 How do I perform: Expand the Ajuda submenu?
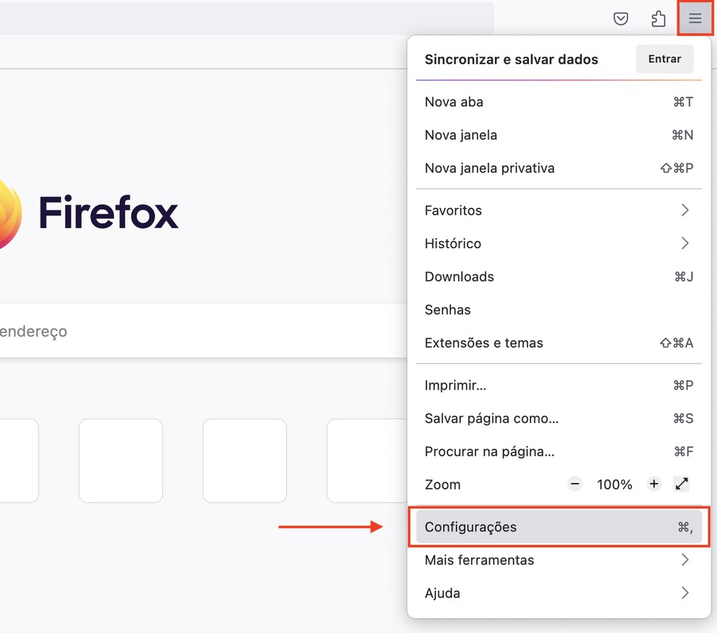pyautogui.click(x=559, y=594)
